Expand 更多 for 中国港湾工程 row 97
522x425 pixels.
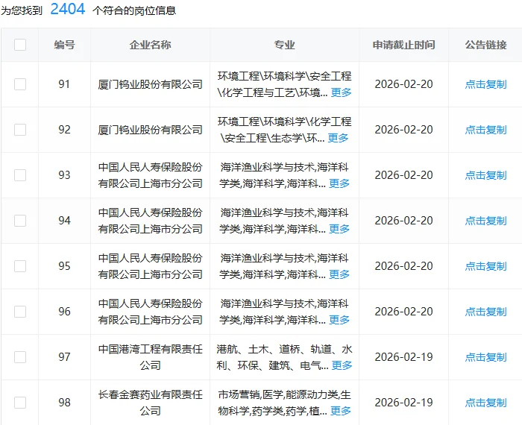(342, 365)
